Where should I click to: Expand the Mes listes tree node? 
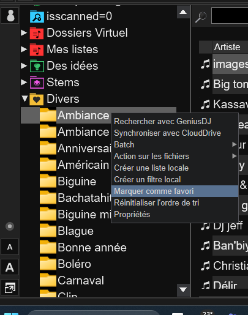24,50
